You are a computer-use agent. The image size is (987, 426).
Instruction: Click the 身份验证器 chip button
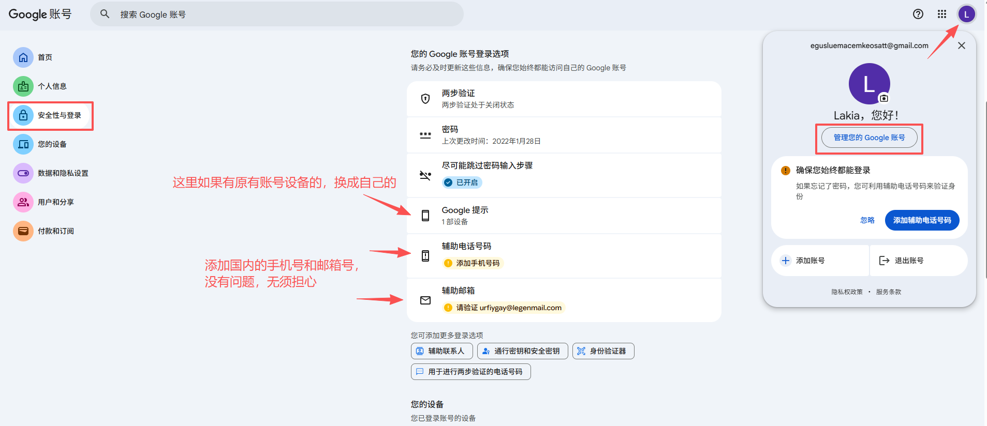pos(603,351)
